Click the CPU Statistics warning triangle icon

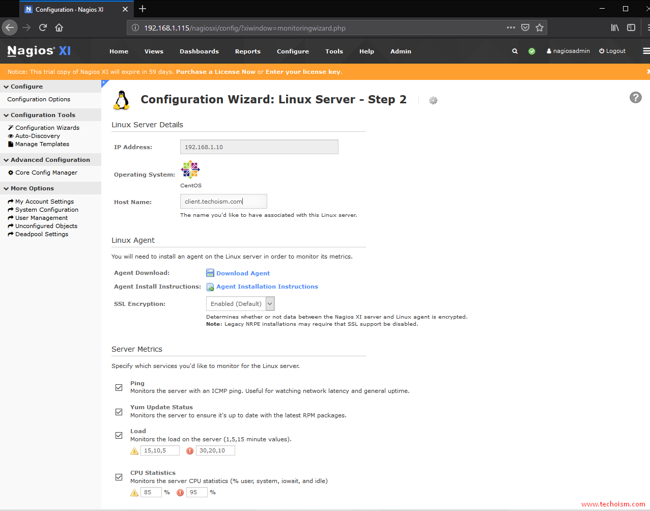(x=134, y=493)
